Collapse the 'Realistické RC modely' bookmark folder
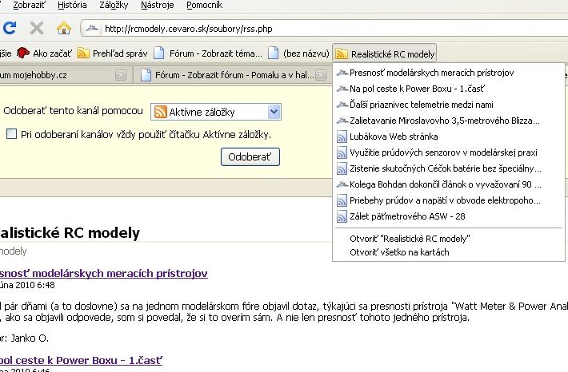Screen dimensions: 568x372 tap(385, 53)
